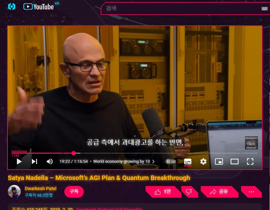Open the on-screen keyboard icon in search box
Viewport: 270px width, 210px height.
264,8
